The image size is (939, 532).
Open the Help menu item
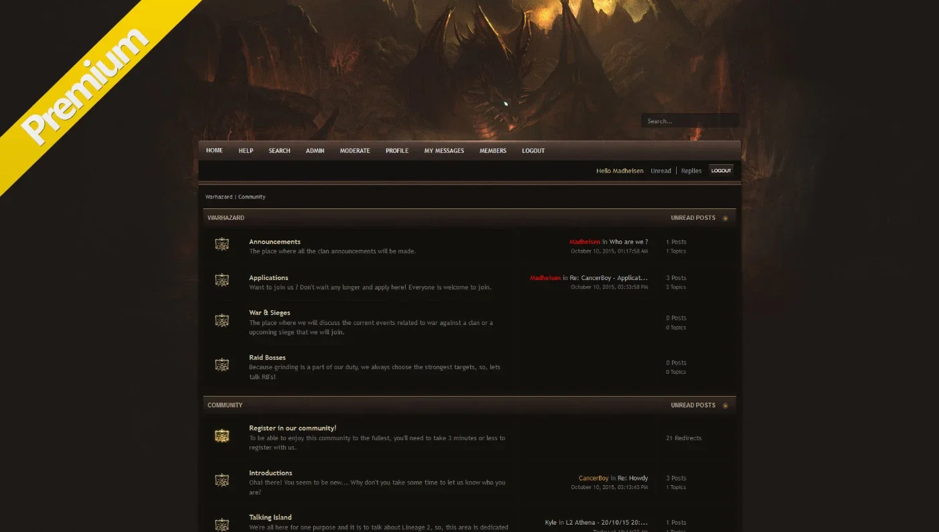coord(246,151)
